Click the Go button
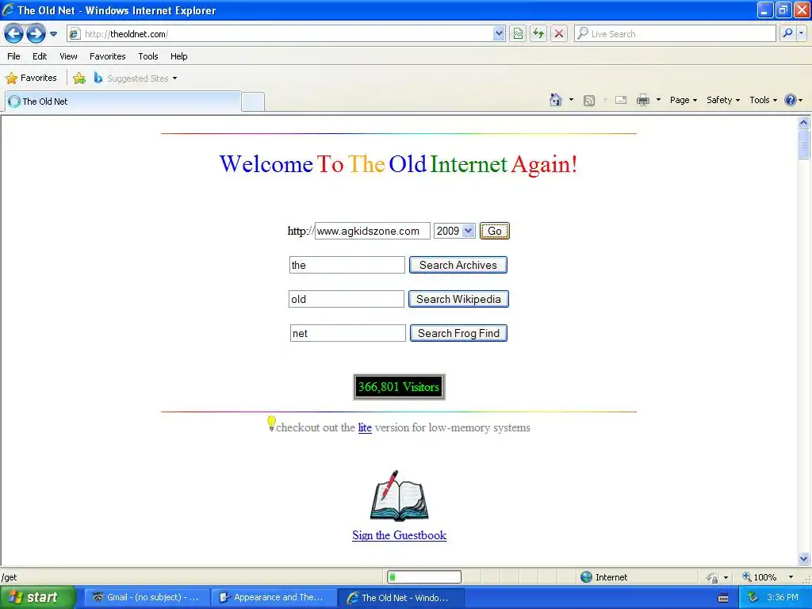 495,231
